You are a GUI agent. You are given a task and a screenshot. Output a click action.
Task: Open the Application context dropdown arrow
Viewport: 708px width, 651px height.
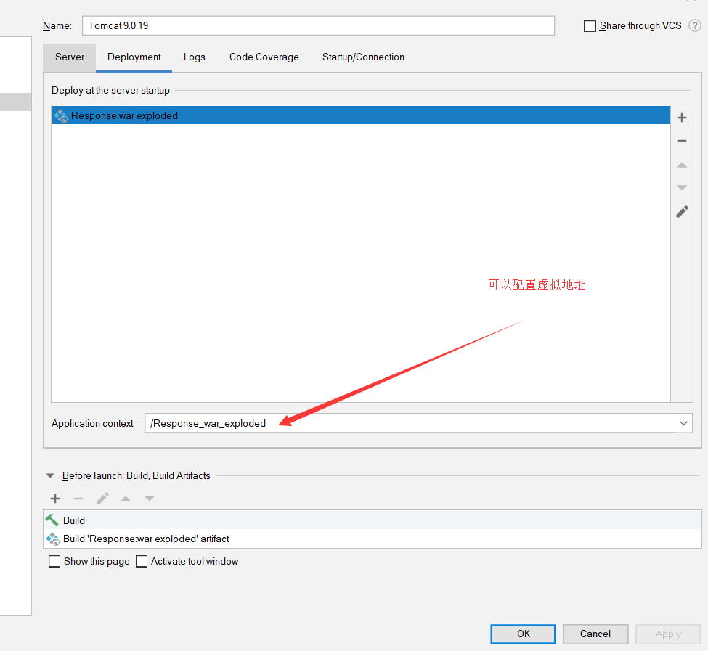click(x=683, y=423)
